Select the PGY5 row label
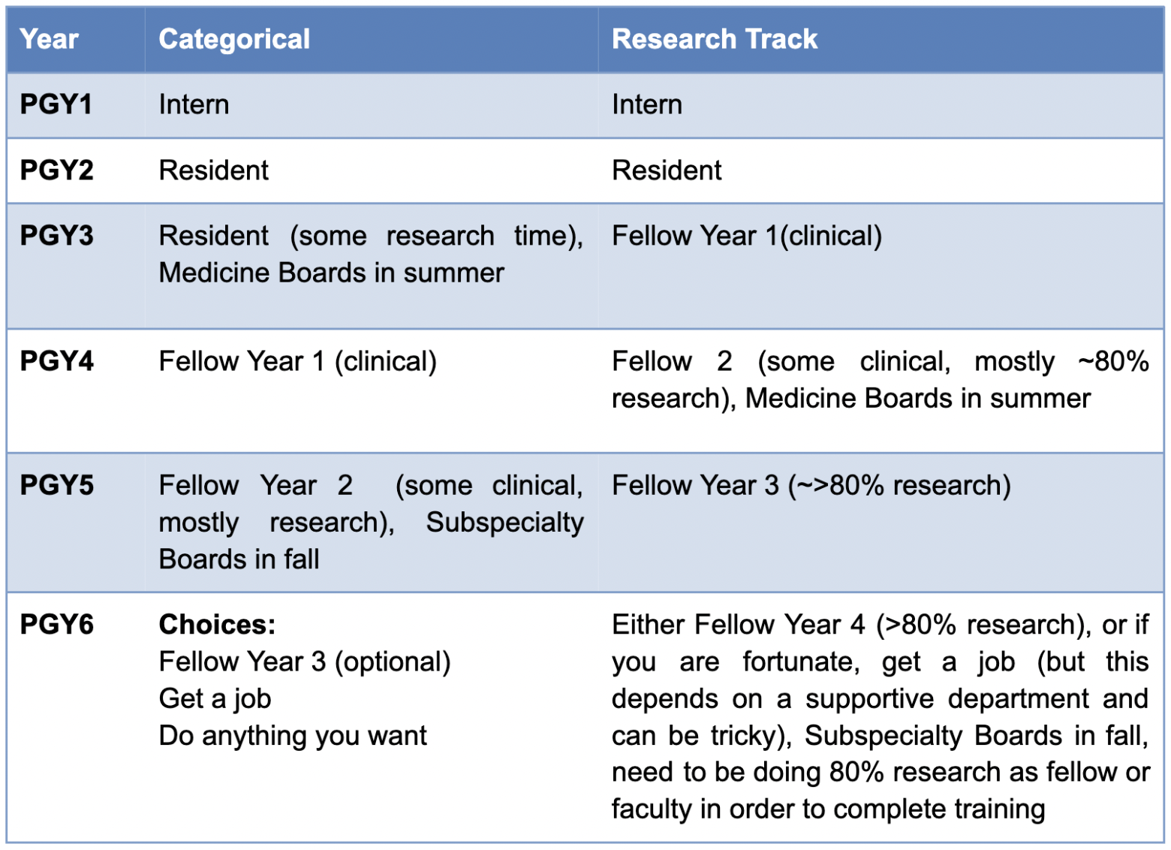 click(57, 485)
